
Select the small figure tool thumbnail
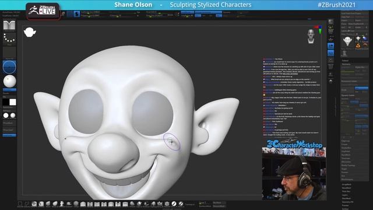tap(344, 53)
